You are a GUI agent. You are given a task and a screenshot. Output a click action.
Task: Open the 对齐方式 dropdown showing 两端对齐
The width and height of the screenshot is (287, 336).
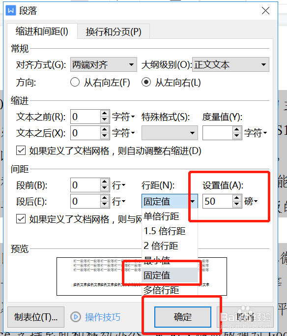pyautogui.click(x=104, y=64)
